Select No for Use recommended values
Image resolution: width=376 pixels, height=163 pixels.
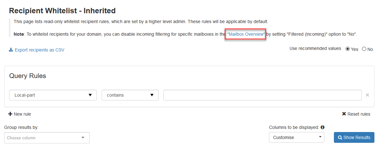(x=364, y=49)
